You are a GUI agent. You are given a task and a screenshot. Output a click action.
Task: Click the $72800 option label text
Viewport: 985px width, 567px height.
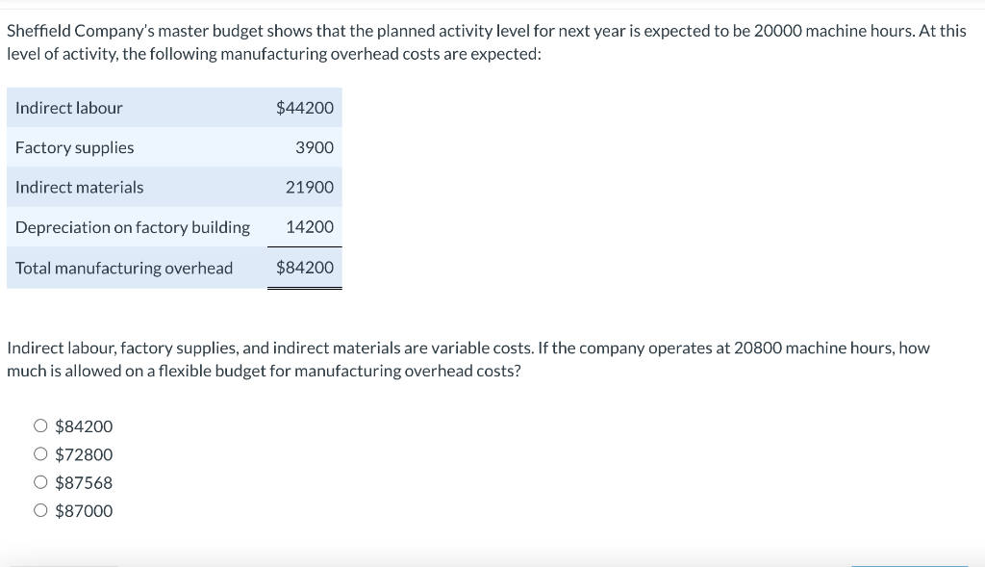[84, 453]
